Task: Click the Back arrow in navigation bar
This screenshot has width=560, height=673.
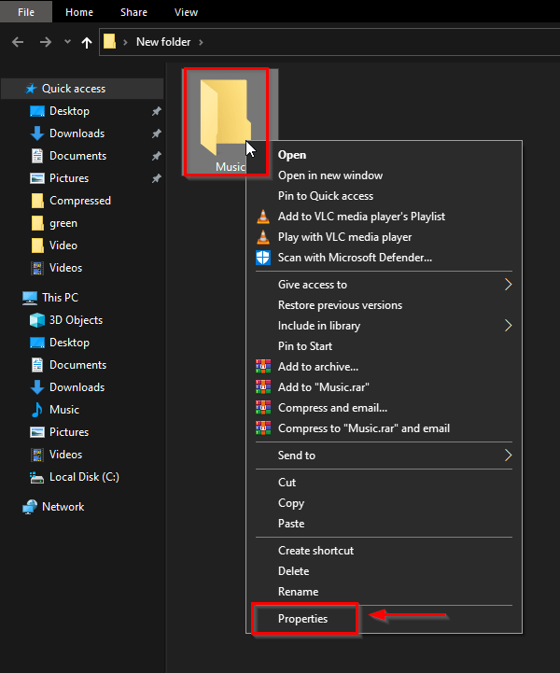Action: [18, 42]
